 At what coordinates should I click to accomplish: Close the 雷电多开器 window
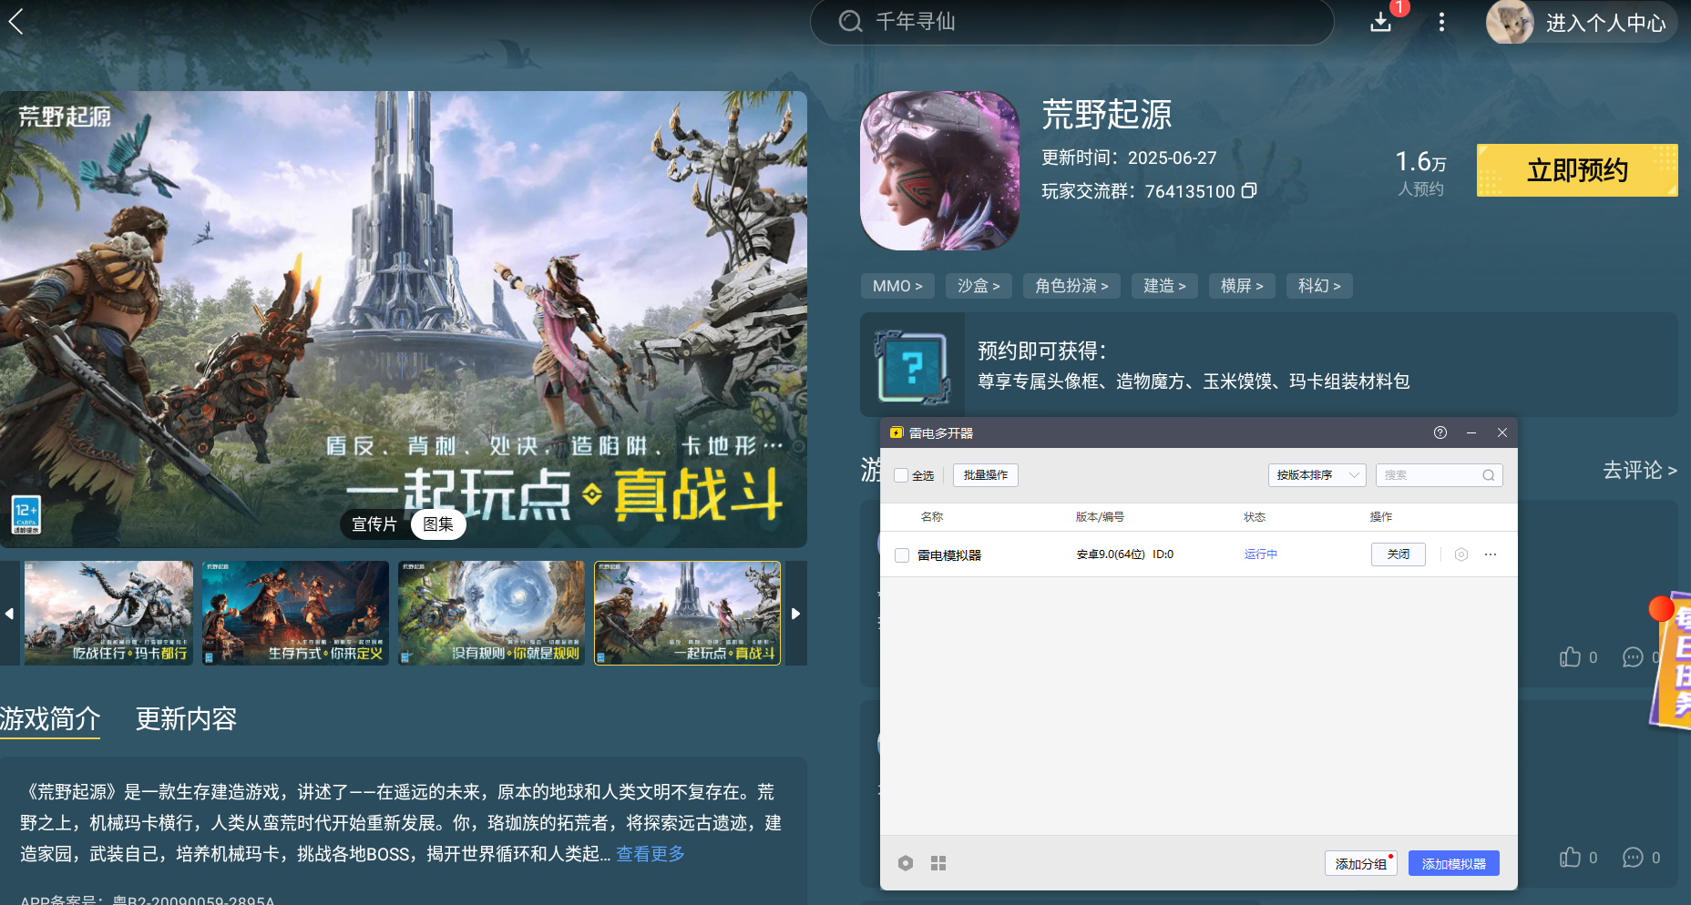pos(1502,432)
